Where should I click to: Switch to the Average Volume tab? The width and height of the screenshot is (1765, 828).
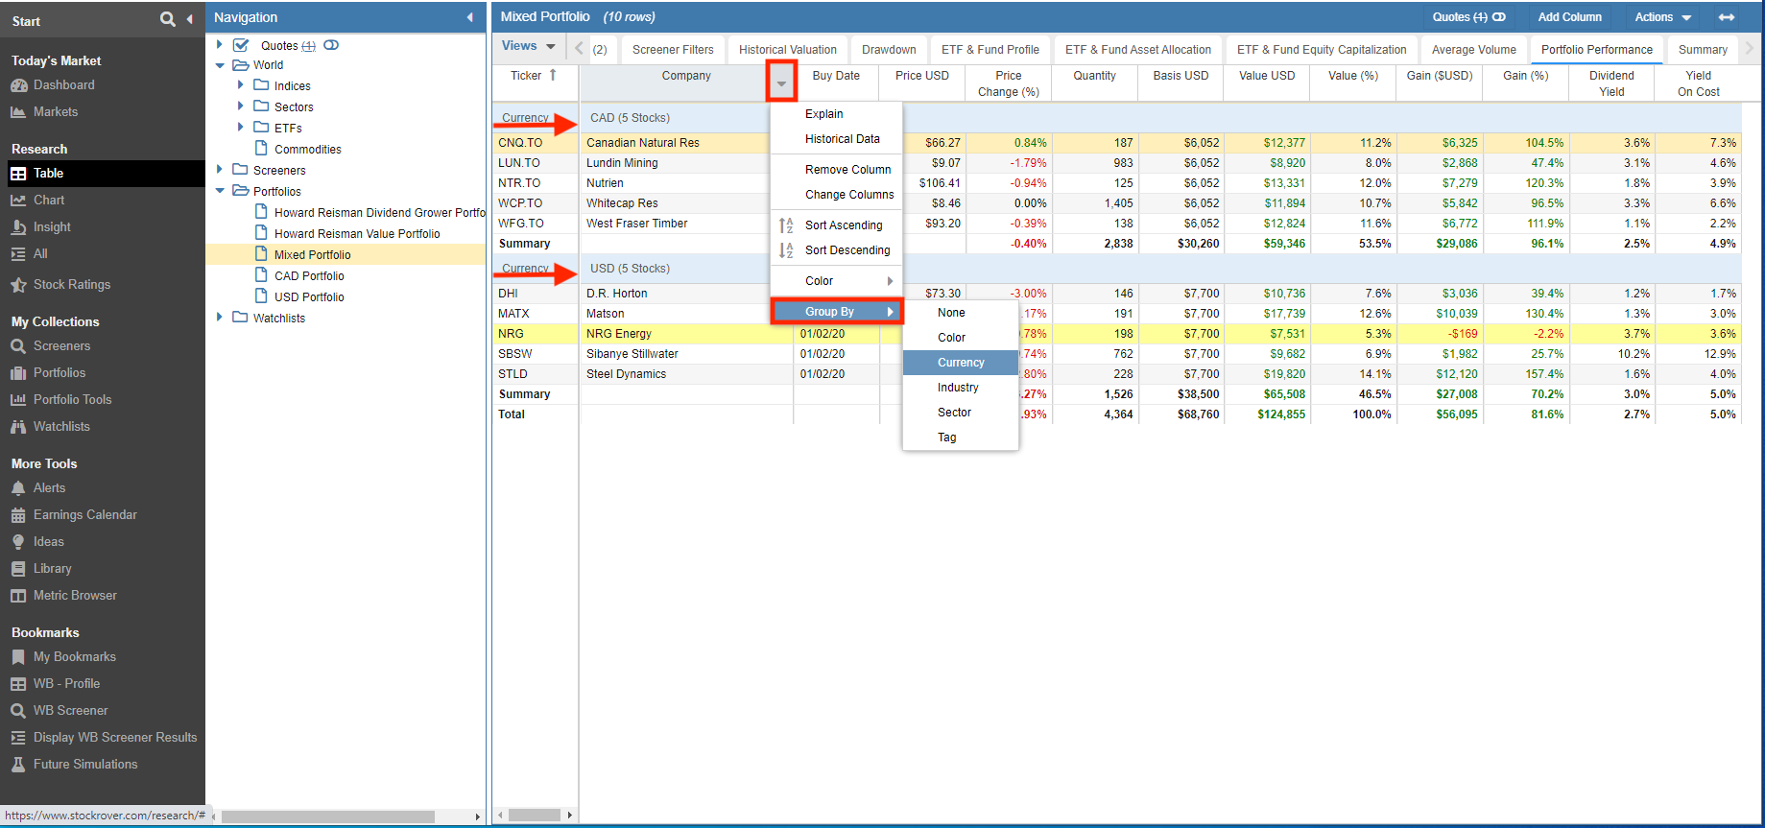[x=1474, y=50]
